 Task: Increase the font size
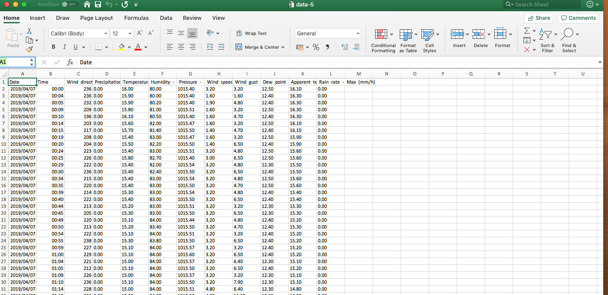(140, 33)
